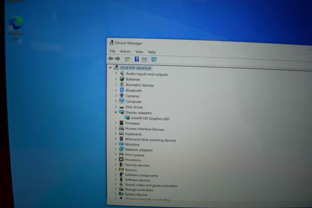This screenshot has height=208, width=312.
Task: Click the Cameras webcam icon
Action: (122, 95)
